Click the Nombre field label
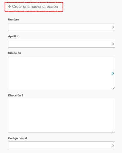 click(x=14, y=20)
